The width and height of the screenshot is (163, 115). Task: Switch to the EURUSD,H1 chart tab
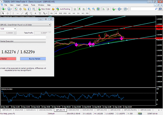pos(31,110)
